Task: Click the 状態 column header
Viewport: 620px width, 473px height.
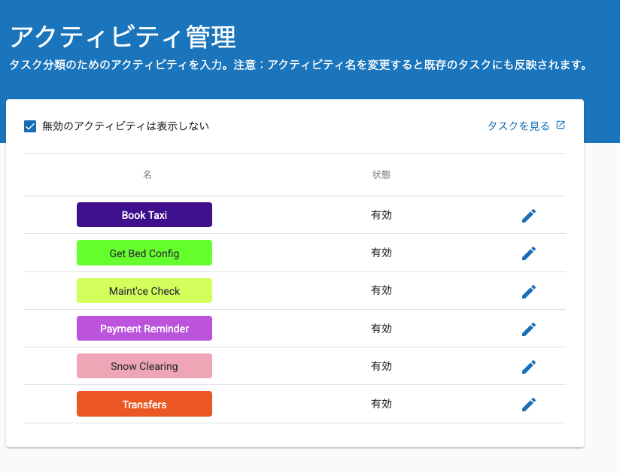Action: click(381, 174)
